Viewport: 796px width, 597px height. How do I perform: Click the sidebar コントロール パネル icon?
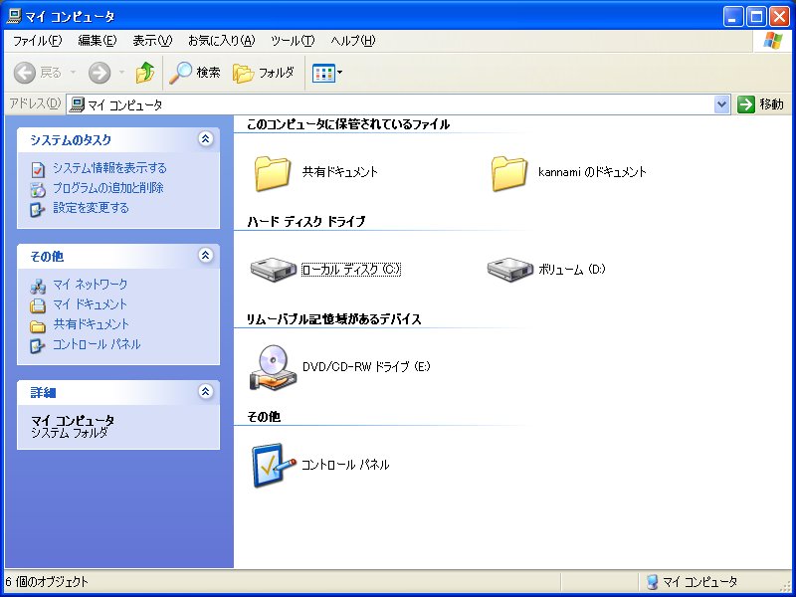38,345
